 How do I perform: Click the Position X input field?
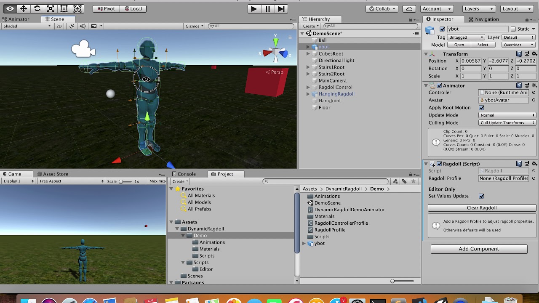[x=471, y=61]
